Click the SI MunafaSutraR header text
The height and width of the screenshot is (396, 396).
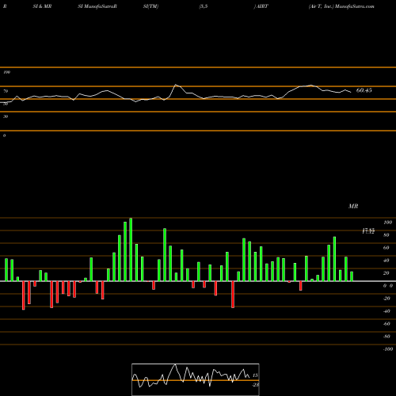[97, 6]
